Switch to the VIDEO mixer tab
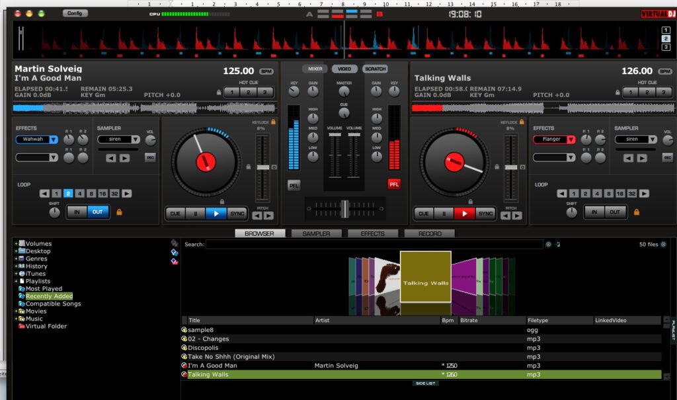The image size is (677, 400). pyautogui.click(x=344, y=69)
